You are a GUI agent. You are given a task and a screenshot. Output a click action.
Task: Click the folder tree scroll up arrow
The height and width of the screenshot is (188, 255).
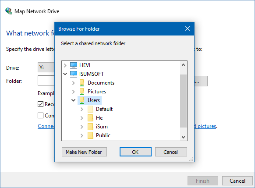(183, 65)
